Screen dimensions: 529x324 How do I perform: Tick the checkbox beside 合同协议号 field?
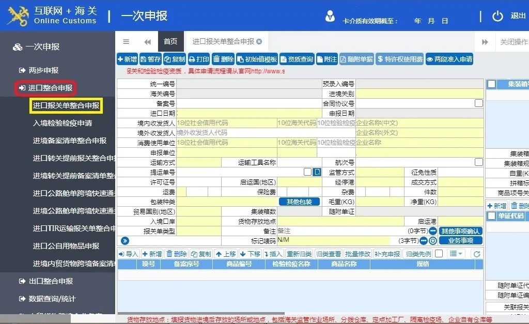479,103
